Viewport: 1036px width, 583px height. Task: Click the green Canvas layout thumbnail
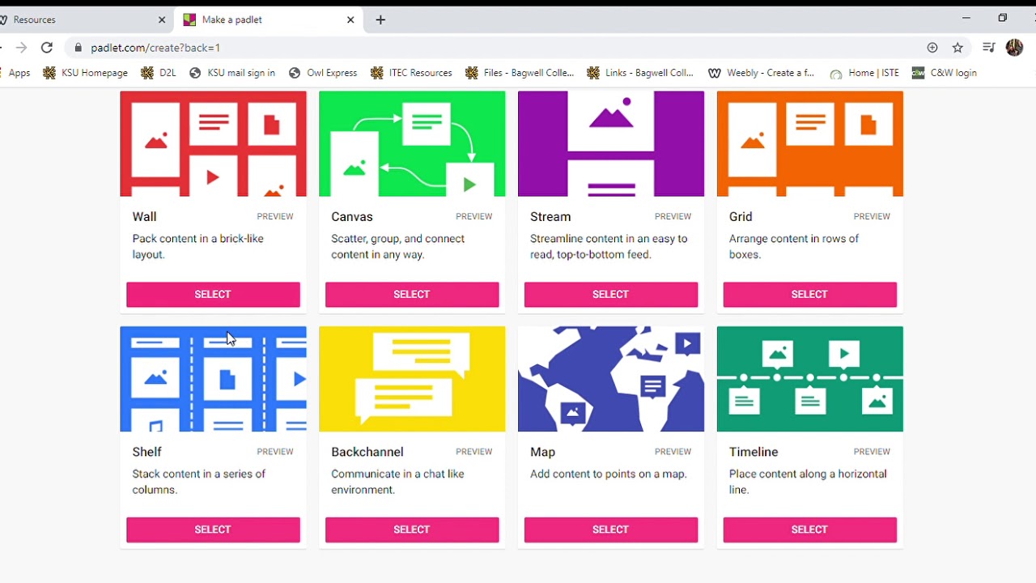(412, 143)
